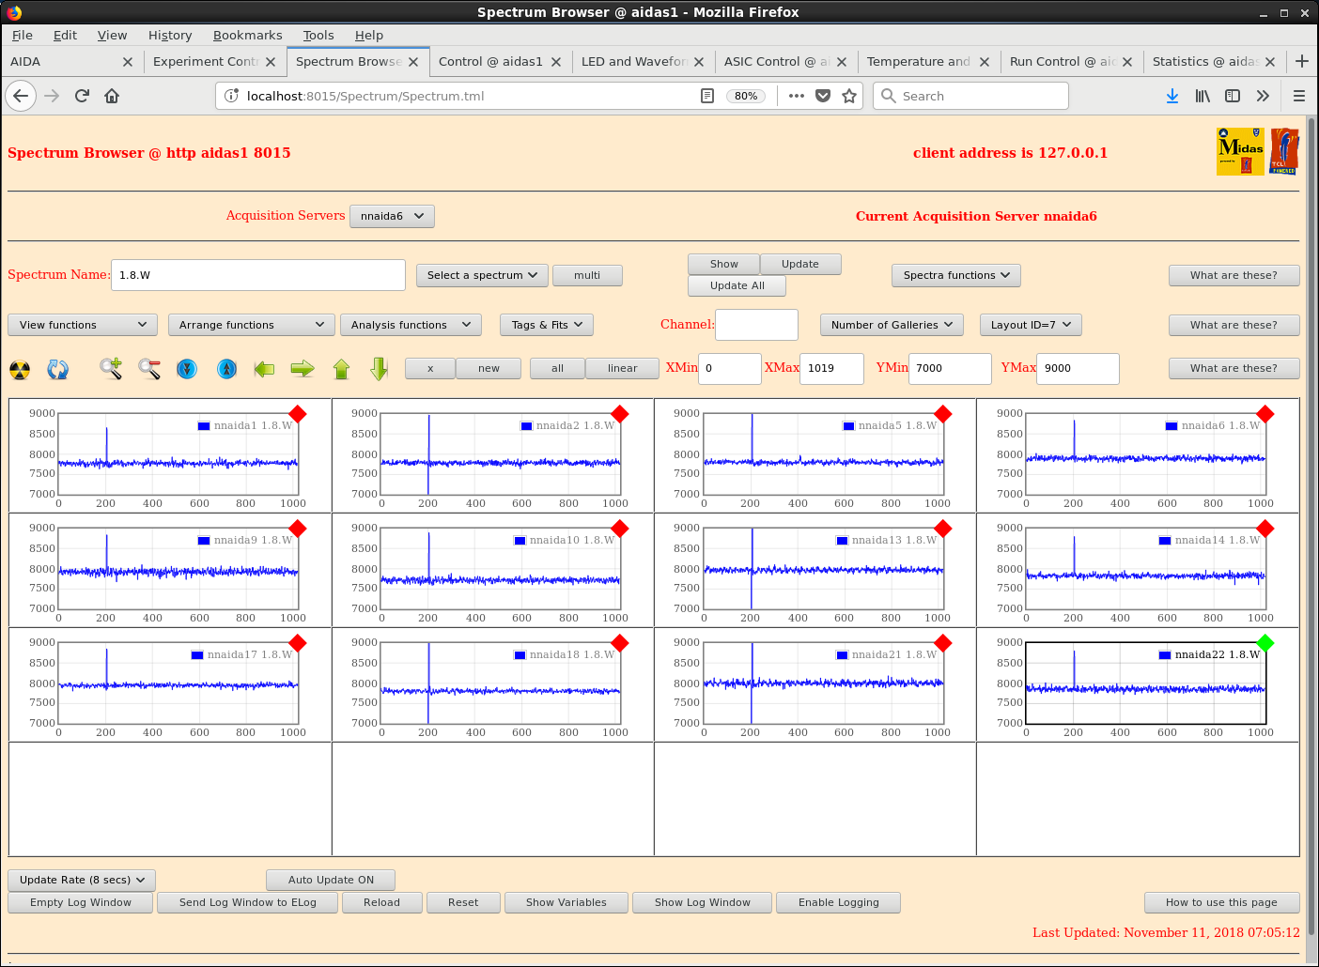
Task: Open the Update Rate dropdown
Action: pyautogui.click(x=82, y=880)
